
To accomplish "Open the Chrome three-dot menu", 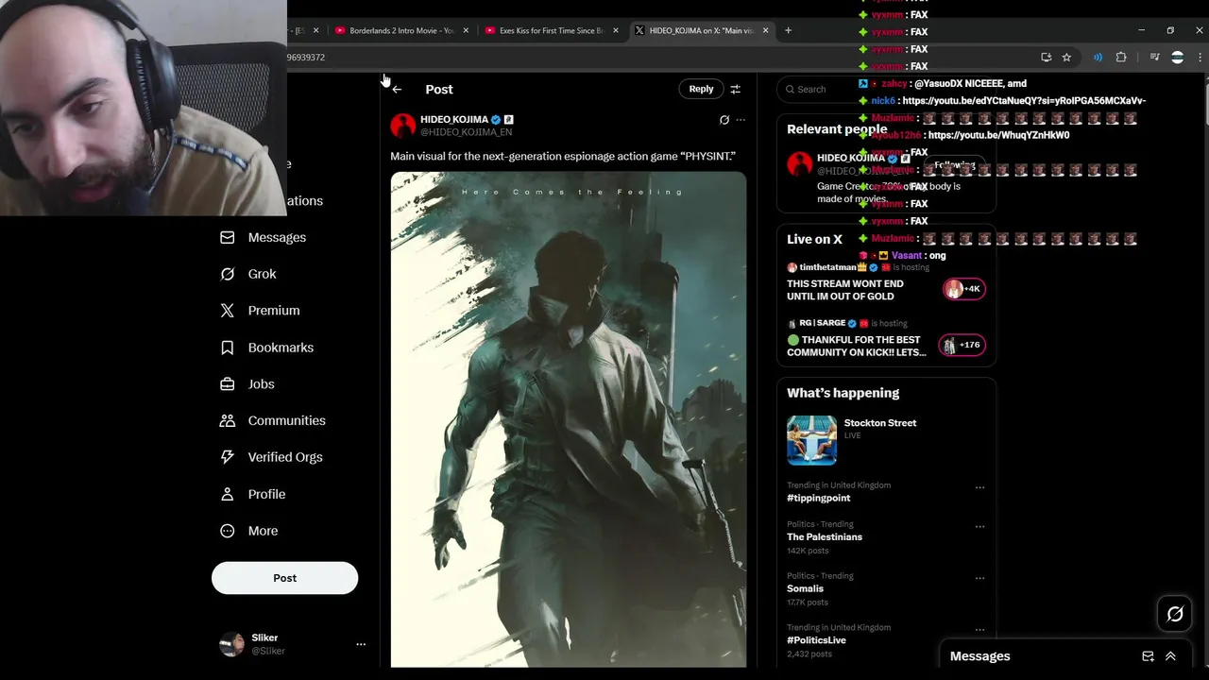I will (1199, 57).
